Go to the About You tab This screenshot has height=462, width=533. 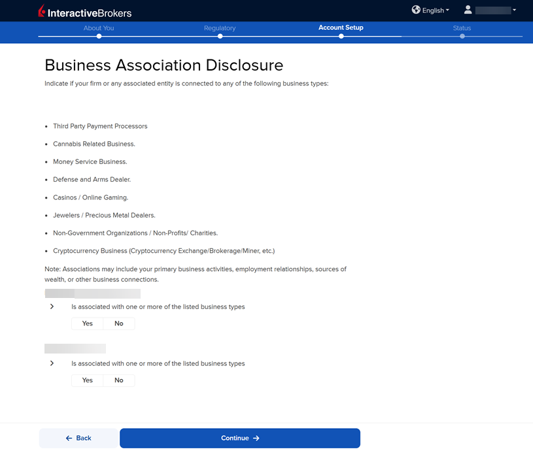coord(99,28)
